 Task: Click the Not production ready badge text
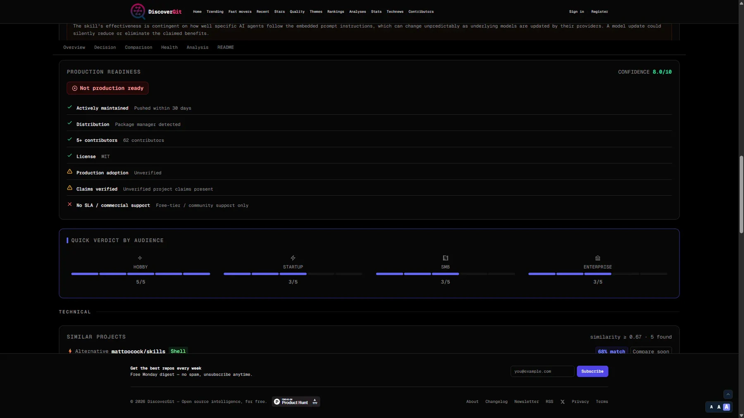(112, 88)
